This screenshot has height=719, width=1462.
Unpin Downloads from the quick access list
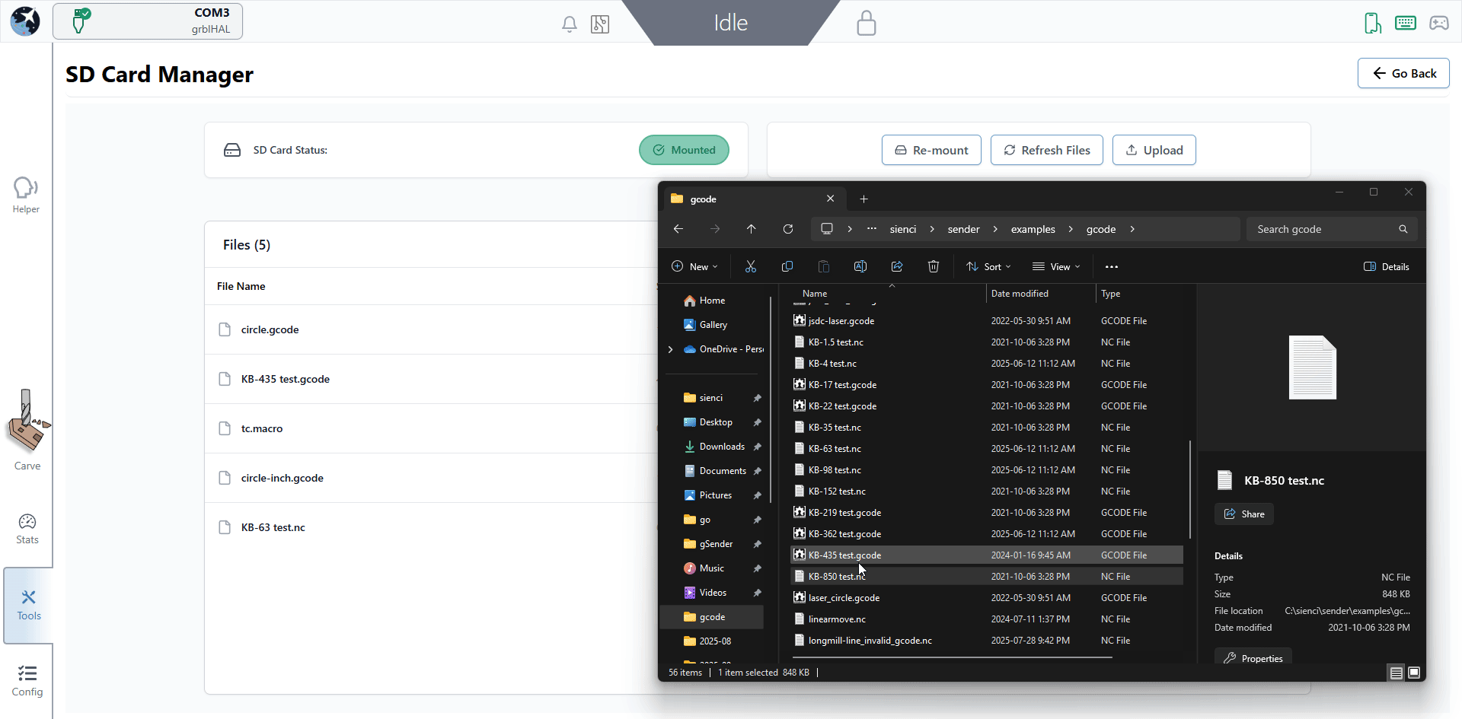point(758,447)
